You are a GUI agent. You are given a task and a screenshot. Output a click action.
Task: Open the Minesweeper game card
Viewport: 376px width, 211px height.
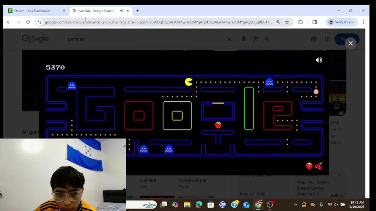(x=192, y=183)
